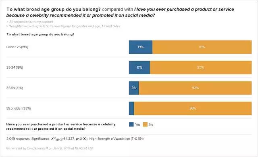The width and height of the screenshot is (258, 157).
Task: Click the 96% No bar for 55 or older
Action: pos(193,108)
